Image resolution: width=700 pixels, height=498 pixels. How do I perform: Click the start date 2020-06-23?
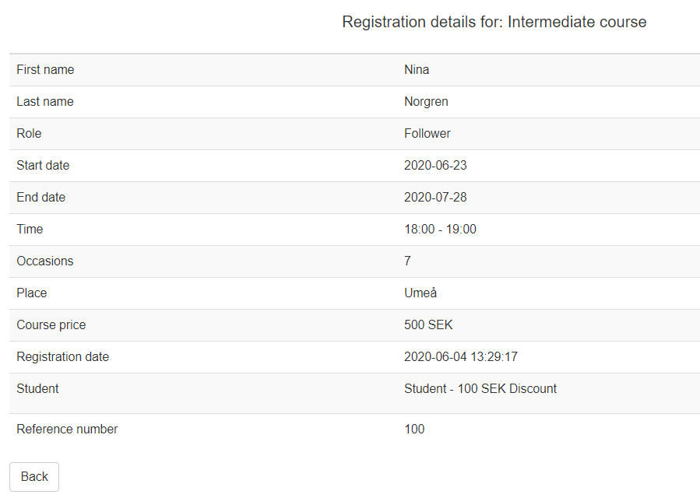point(435,166)
